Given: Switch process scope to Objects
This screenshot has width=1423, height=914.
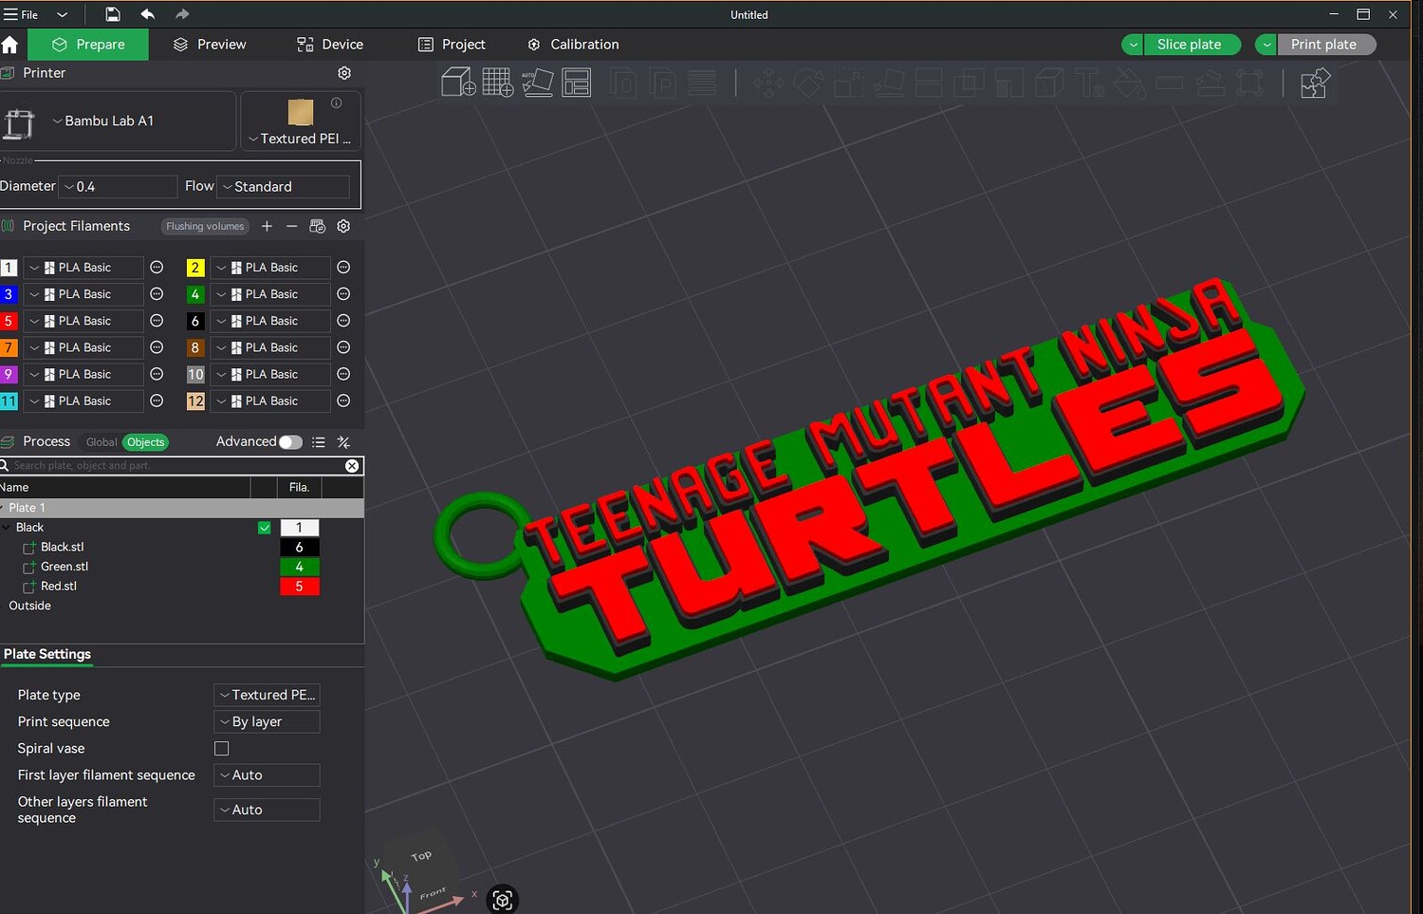Looking at the screenshot, I should (x=145, y=442).
